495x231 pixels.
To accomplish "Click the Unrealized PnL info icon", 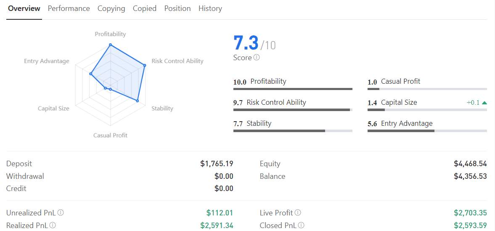I will (x=61, y=213).
